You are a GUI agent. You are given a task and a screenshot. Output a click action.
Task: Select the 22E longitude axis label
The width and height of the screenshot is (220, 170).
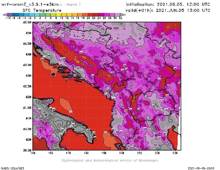(x=157, y=153)
